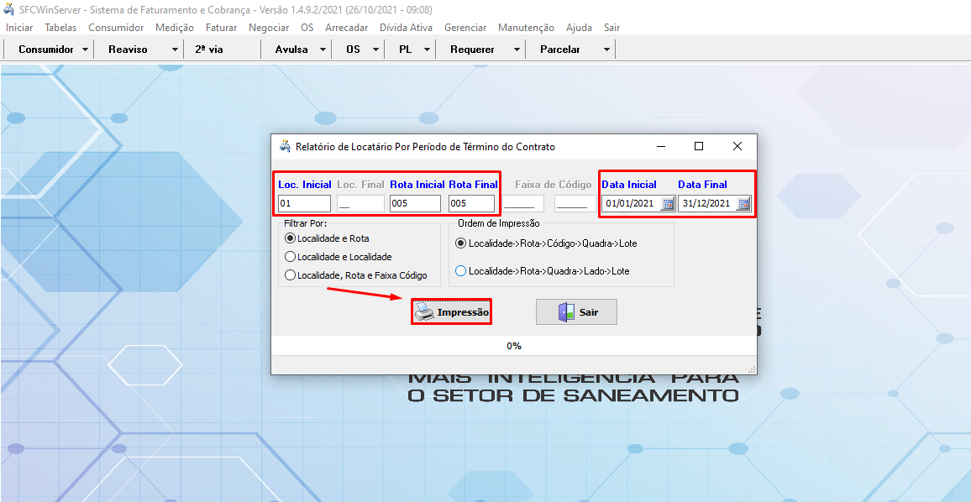Click the dialog title bar app icon
Image resolution: width=971 pixels, height=502 pixels.
pos(284,146)
